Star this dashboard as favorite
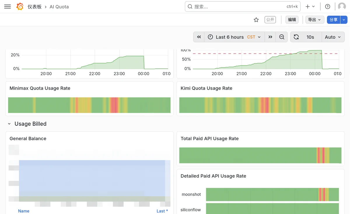 [x=256, y=20]
